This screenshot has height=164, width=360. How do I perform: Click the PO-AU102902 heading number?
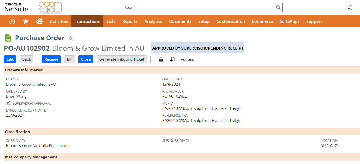tap(27, 48)
